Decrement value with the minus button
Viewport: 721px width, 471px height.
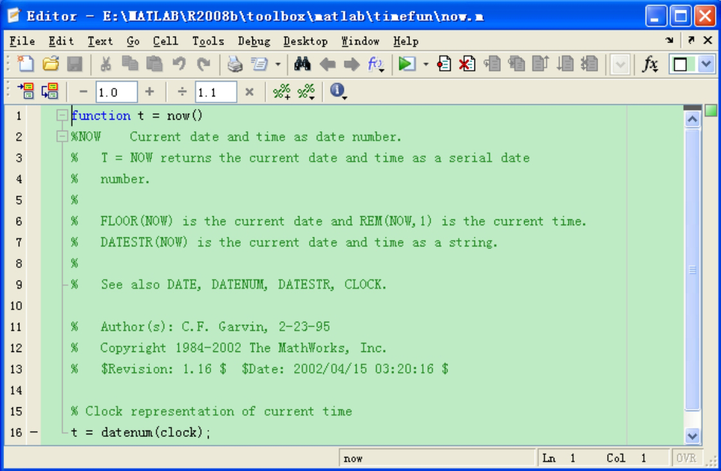83,92
